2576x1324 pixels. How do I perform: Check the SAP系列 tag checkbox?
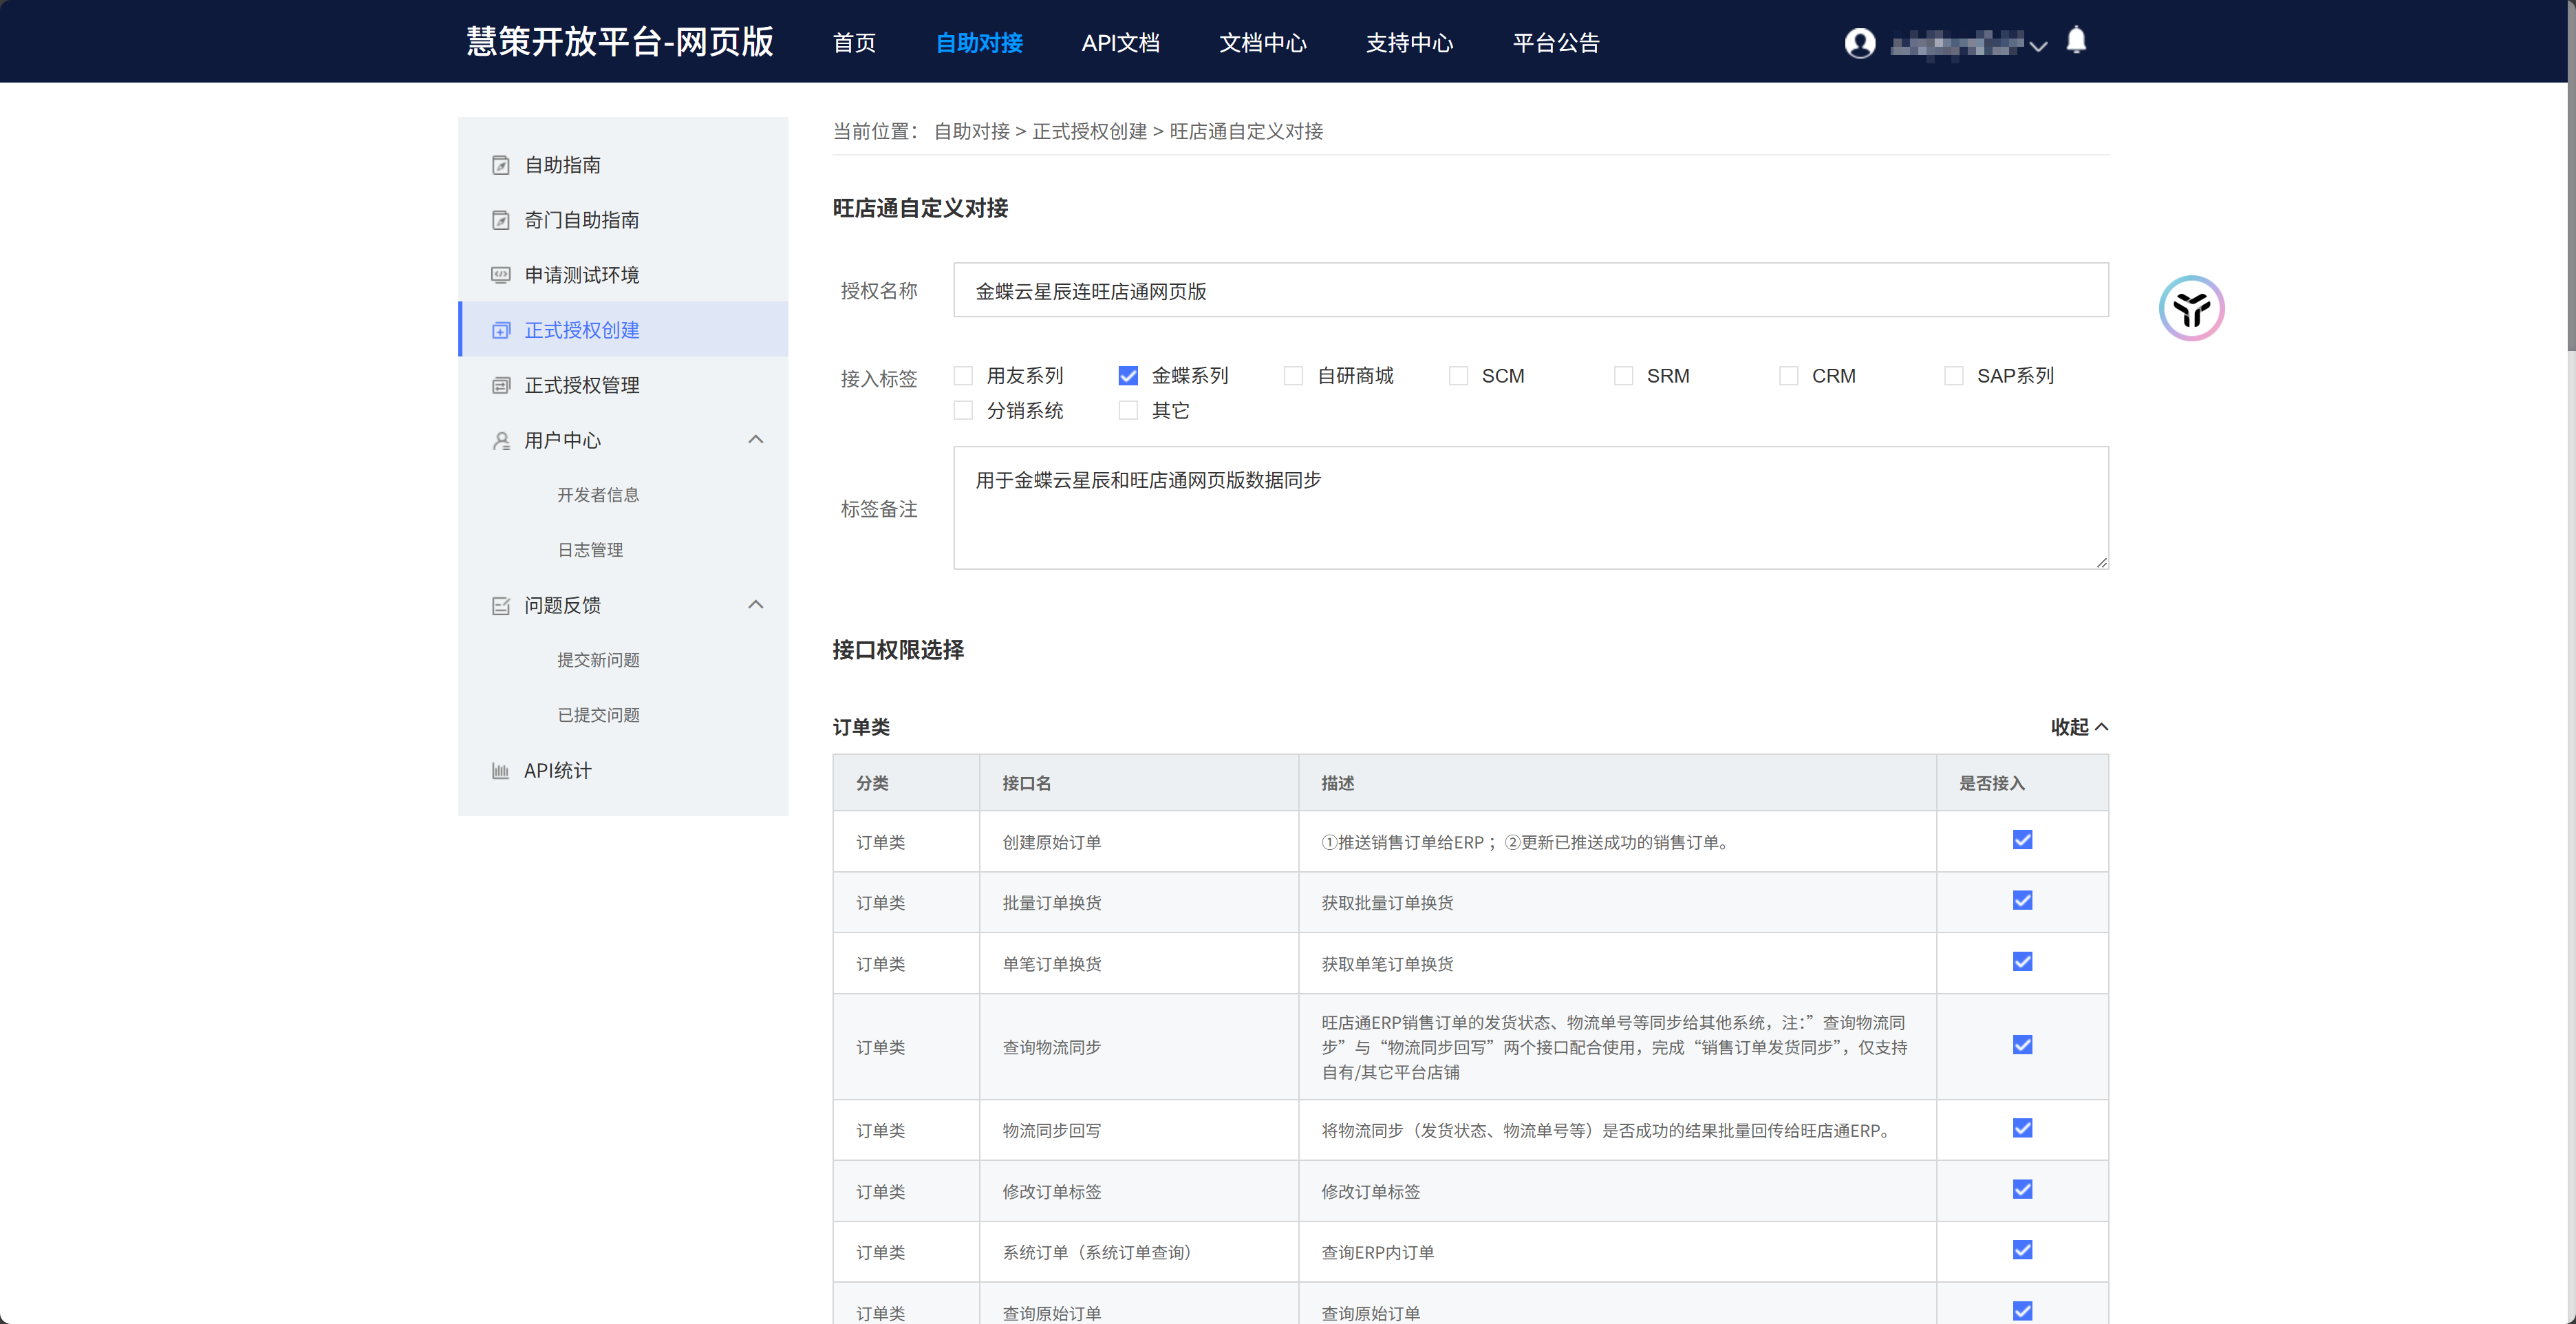click(x=1953, y=376)
